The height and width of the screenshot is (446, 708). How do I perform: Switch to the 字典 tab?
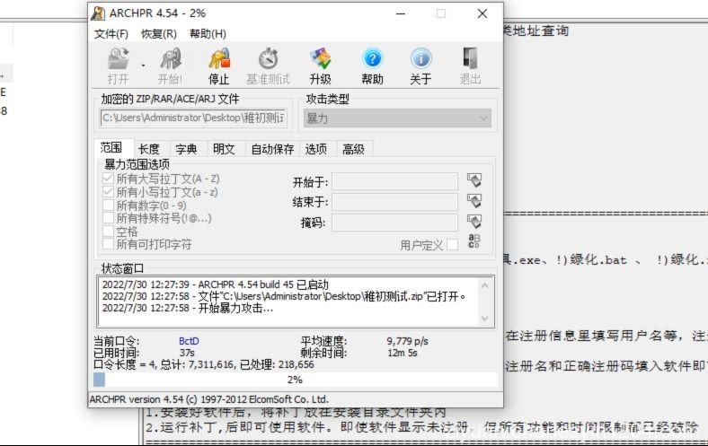pyautogui.click(x=186, y=149)
